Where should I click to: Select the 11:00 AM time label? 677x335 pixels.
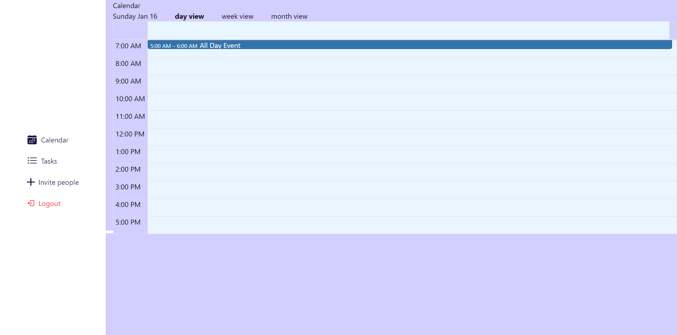[x=130, y=116]
